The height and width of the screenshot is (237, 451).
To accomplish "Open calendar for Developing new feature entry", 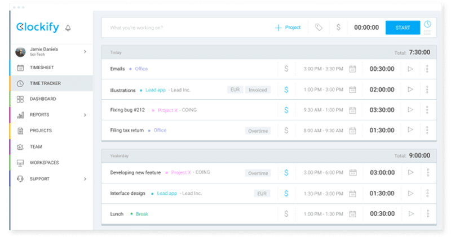I will coord(353,173).
